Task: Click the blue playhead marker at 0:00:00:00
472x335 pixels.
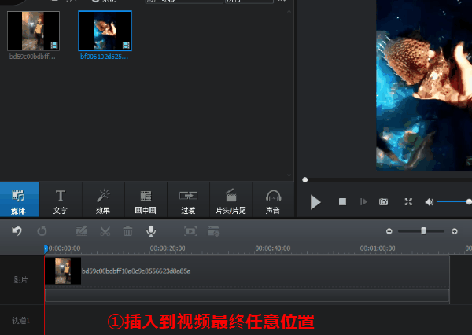Action: click(46, 248)
